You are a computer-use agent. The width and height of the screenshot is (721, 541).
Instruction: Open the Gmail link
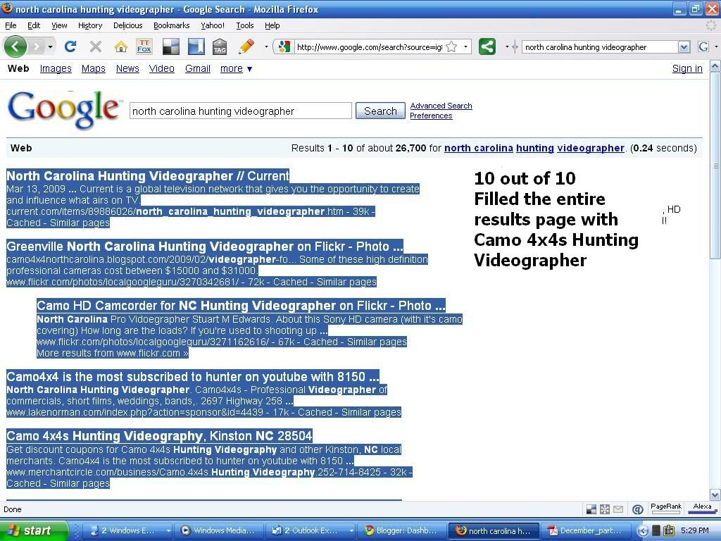click(198, 68)
